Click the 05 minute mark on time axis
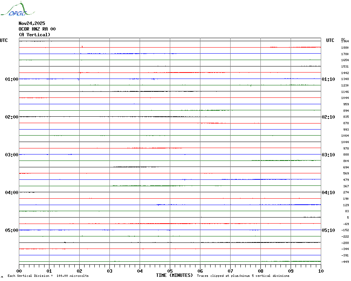The image size is (351, 281). (x=170, y=271)
